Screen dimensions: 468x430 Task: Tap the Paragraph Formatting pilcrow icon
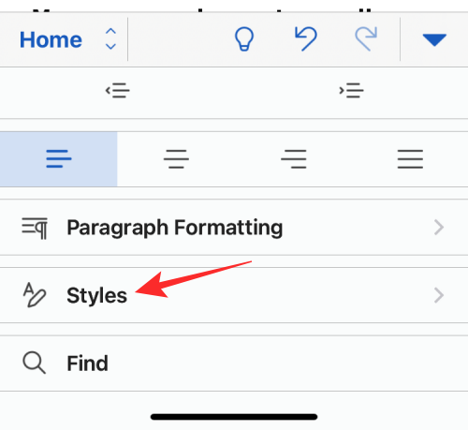(35, 228)
